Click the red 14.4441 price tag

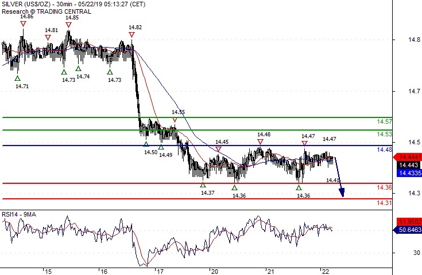point(408,157)
